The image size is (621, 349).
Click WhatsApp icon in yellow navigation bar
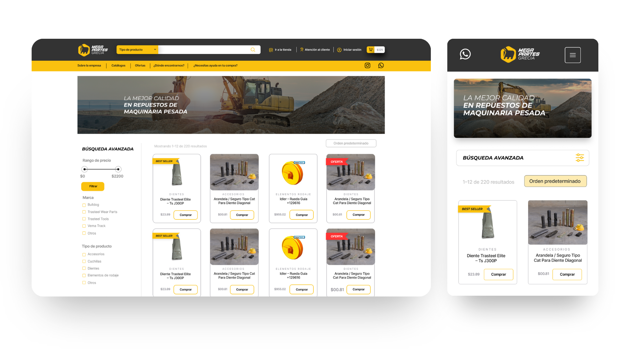tap(381, 66)
